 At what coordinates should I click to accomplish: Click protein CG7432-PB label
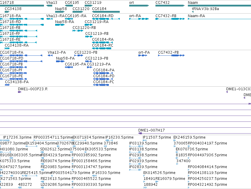click(168, 52)
